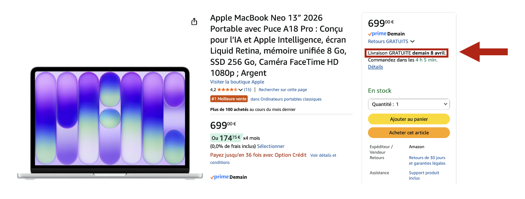
Task: Click the #1 Meilleure vente badge
Action: (x=229, y=99)
